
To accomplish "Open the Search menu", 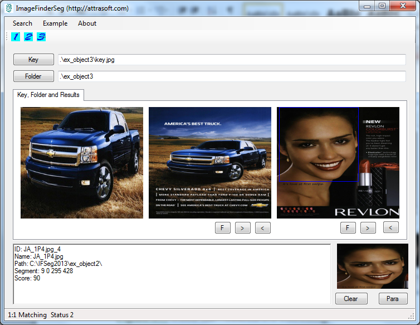I will click(22, 23).
